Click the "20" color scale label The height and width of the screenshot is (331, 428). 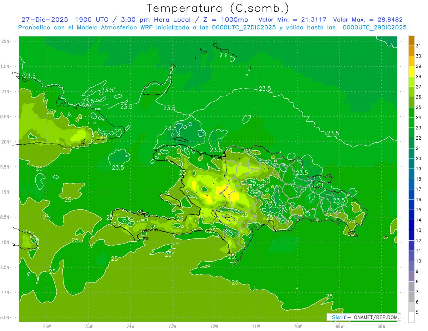coord(419,159)
